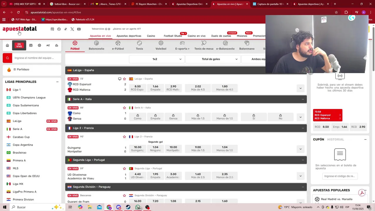Click the team name search field
375x211 pixels.
[37, 58]
